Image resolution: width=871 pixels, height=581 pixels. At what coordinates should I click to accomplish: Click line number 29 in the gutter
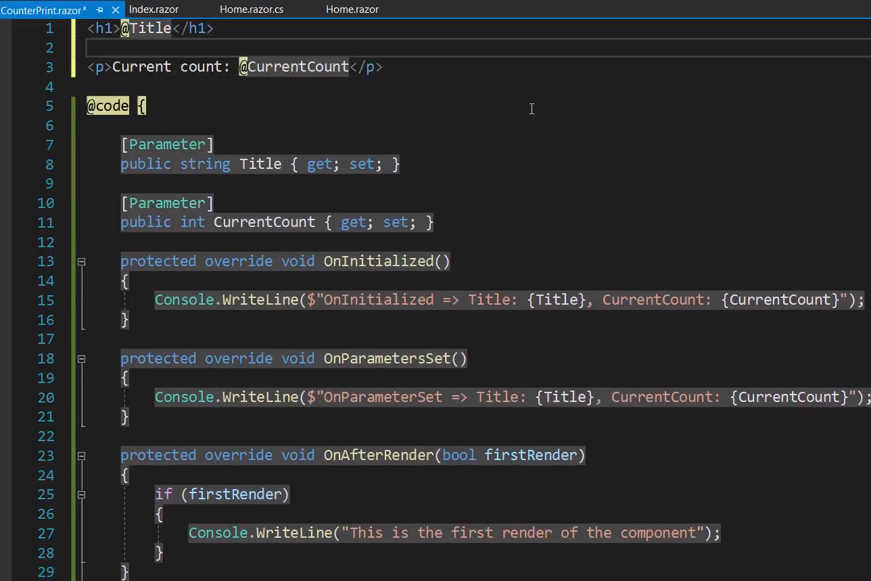pyautogui.click(x=45, y=572)
